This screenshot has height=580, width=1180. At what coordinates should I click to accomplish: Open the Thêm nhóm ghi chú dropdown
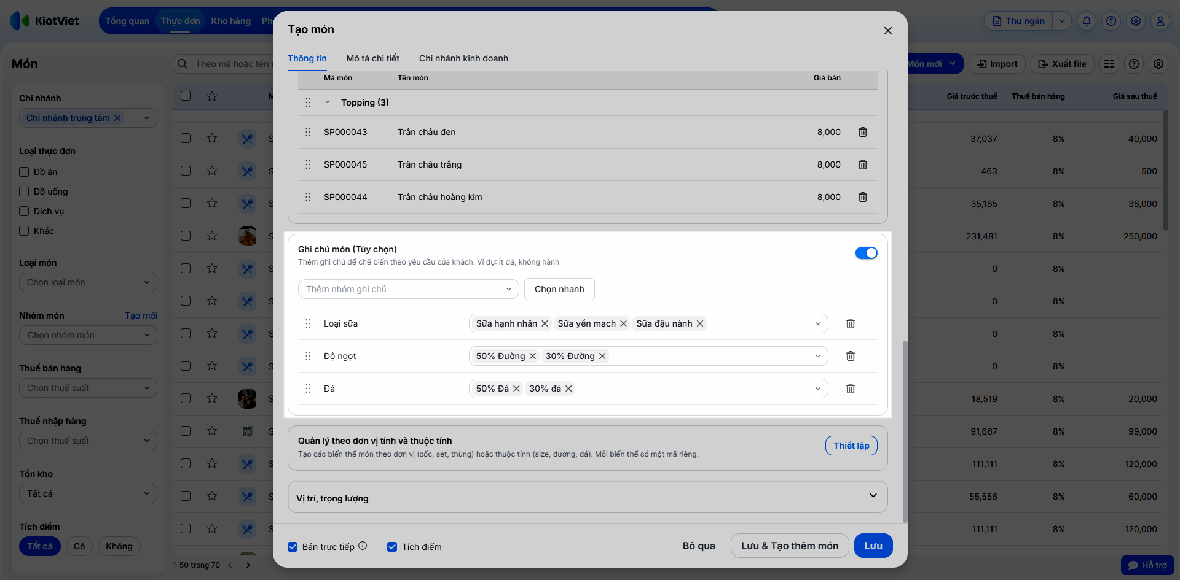(x=408, y=289)
